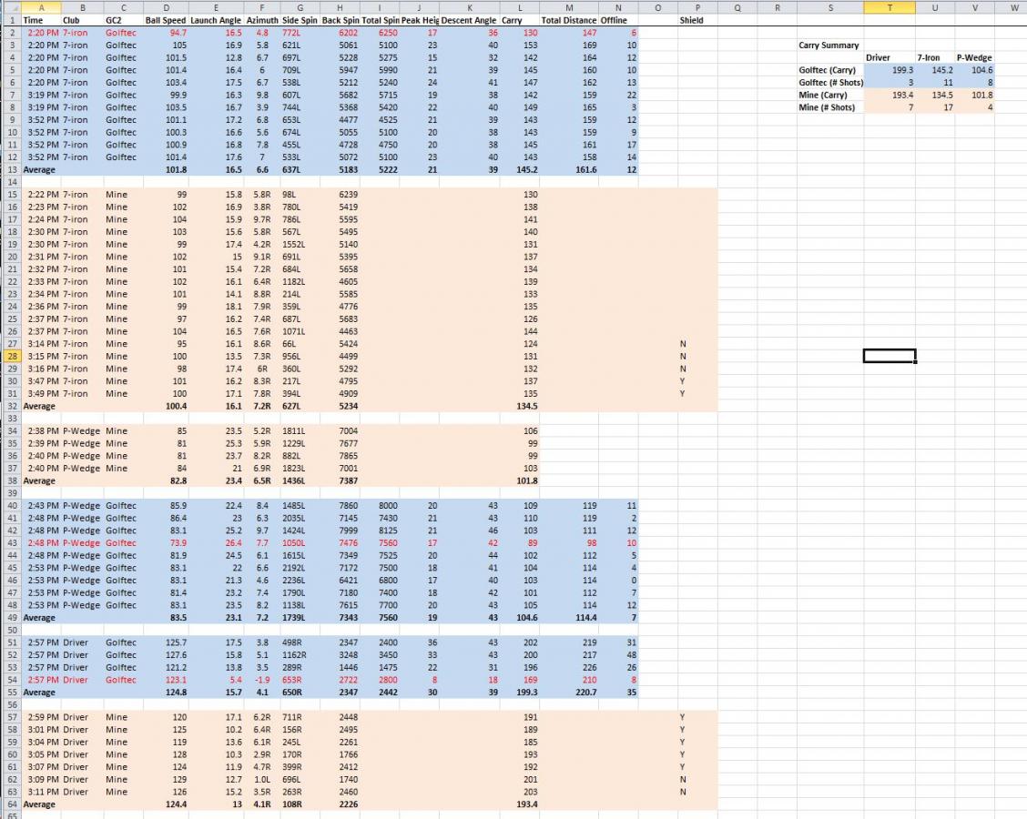Select column A header

(x=41, y=7)
